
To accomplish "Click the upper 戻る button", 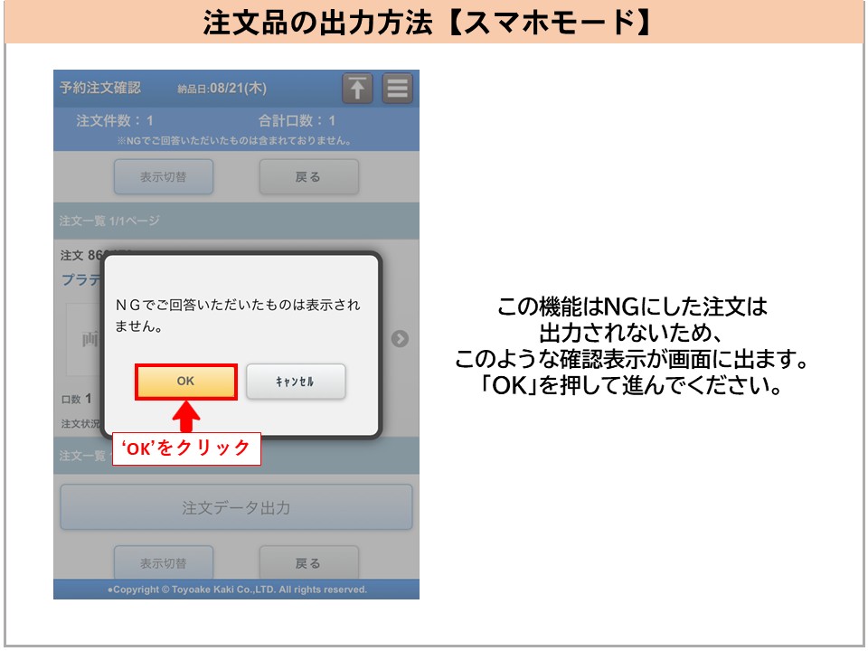I will 308,177.
